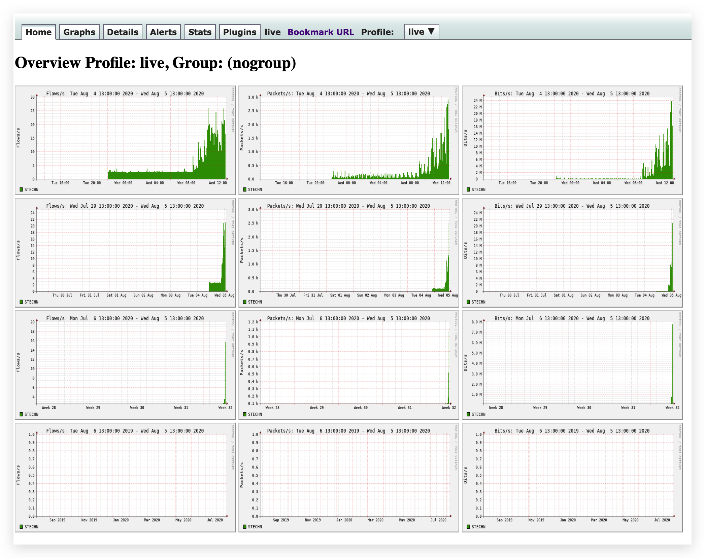Select the yearly Bits/s graph from 2019

click(x=572, y=477)
